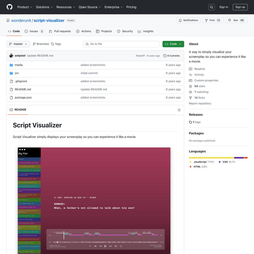Click the media folder icon

[x=11, y=65]
